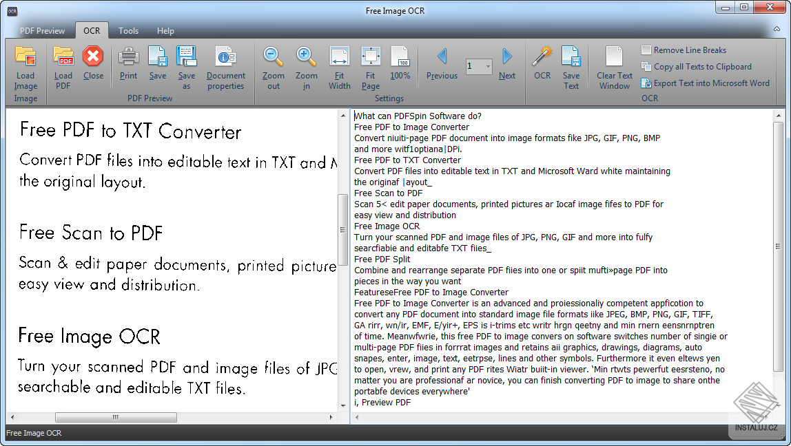This screenshot has height=446, width=791.
Task: Copy all Texts to Clipboard
Action: 696,67
